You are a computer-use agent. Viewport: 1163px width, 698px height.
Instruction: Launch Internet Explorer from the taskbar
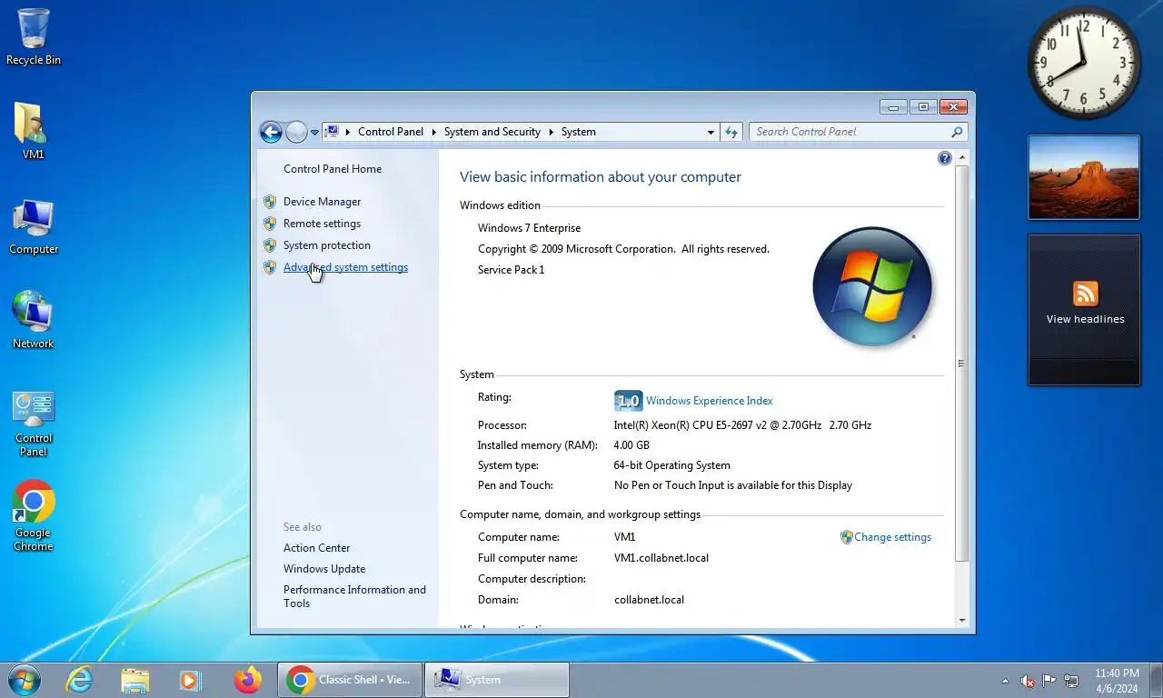(x=80, y=680)
